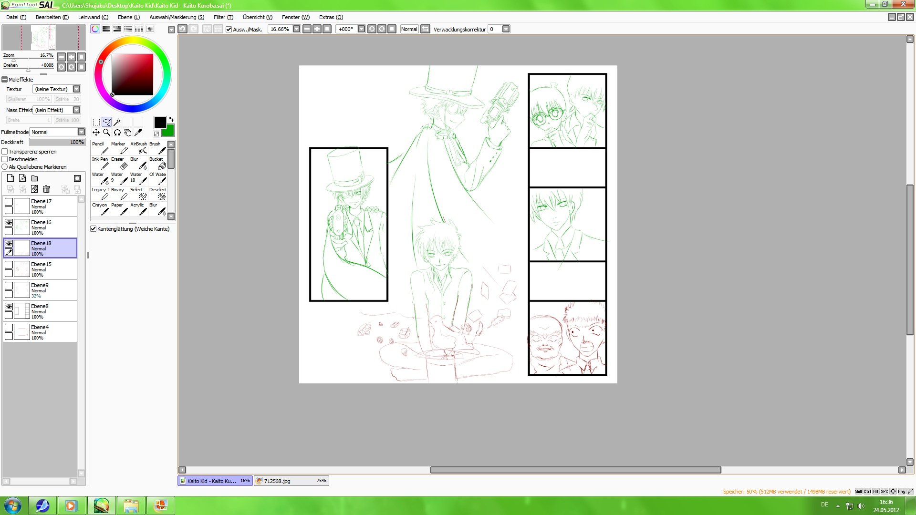Open the Textur dropdown
This screenshot has width=916, height=515.
(76, 89)
